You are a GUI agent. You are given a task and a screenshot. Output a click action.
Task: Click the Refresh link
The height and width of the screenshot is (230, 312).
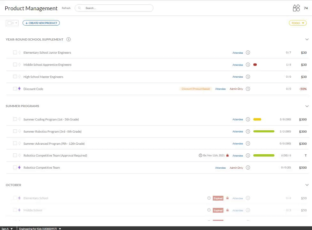point(66,8)
